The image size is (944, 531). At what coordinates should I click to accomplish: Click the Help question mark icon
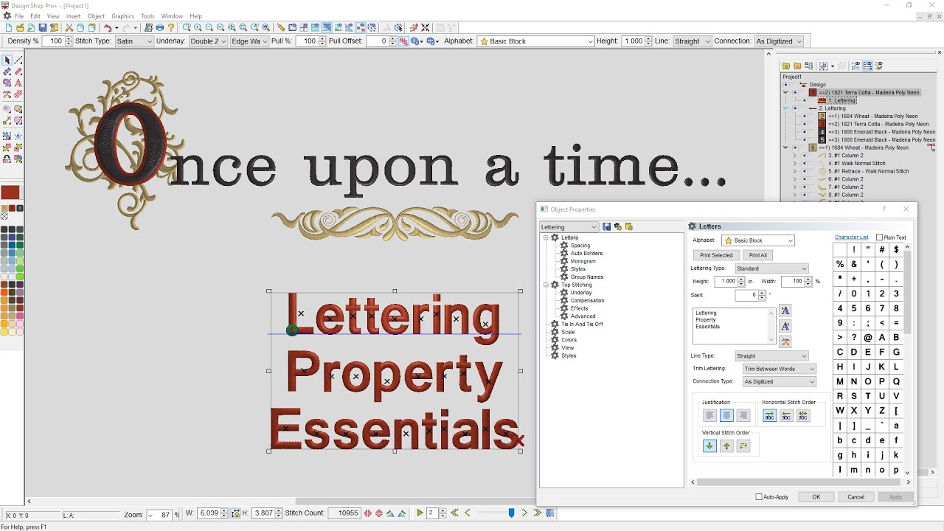(x=170, y=27)
